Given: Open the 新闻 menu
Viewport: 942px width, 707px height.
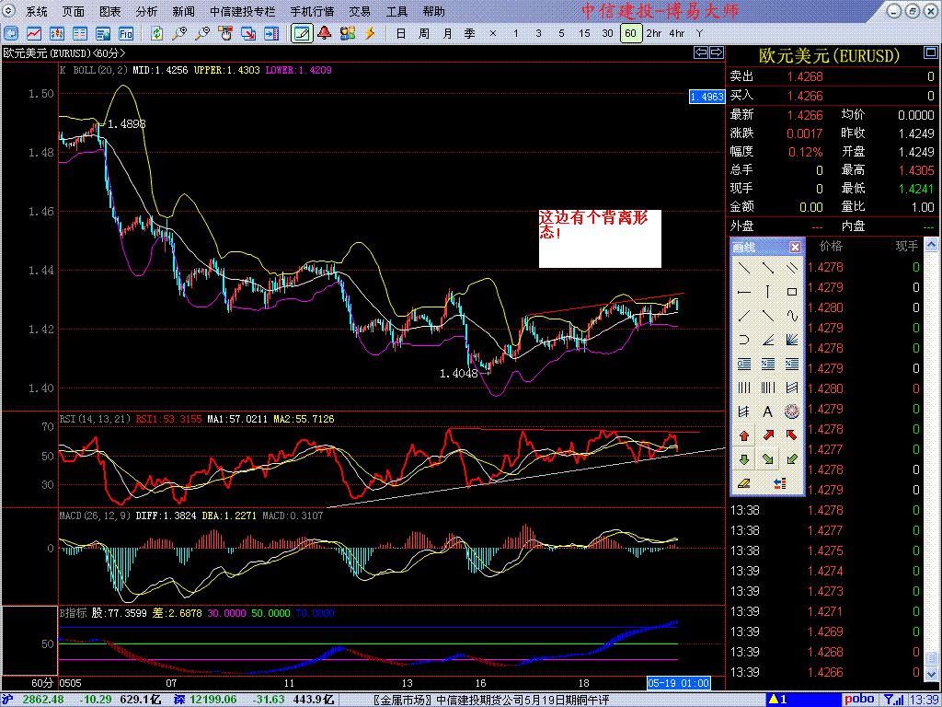Looking at the screenshot, I should (x=183, y=11).
